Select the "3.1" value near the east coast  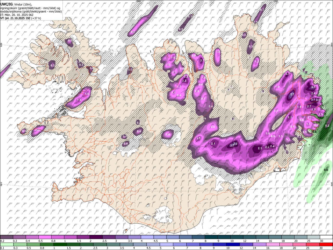click(313, 100)
